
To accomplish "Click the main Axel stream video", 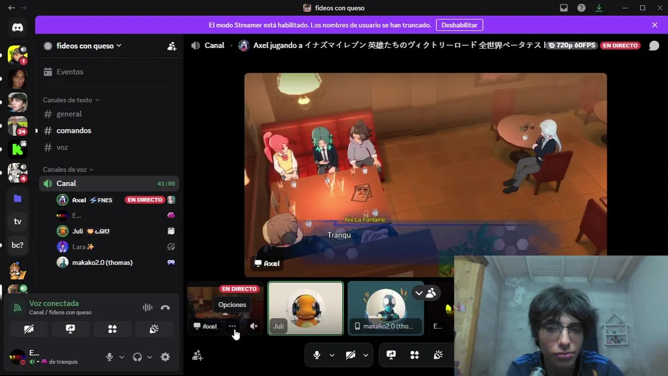I will [x=425, y=174].
